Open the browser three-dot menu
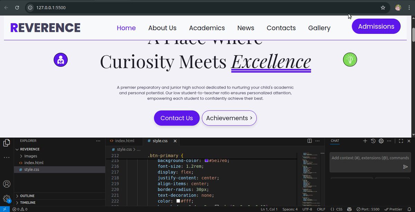Image resolution: width=415 pixels, height=212 pixels. point(408,8)
